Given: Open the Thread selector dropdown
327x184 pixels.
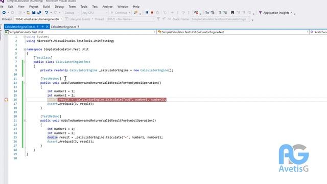Looking at the screenshot, I should 130,19.
